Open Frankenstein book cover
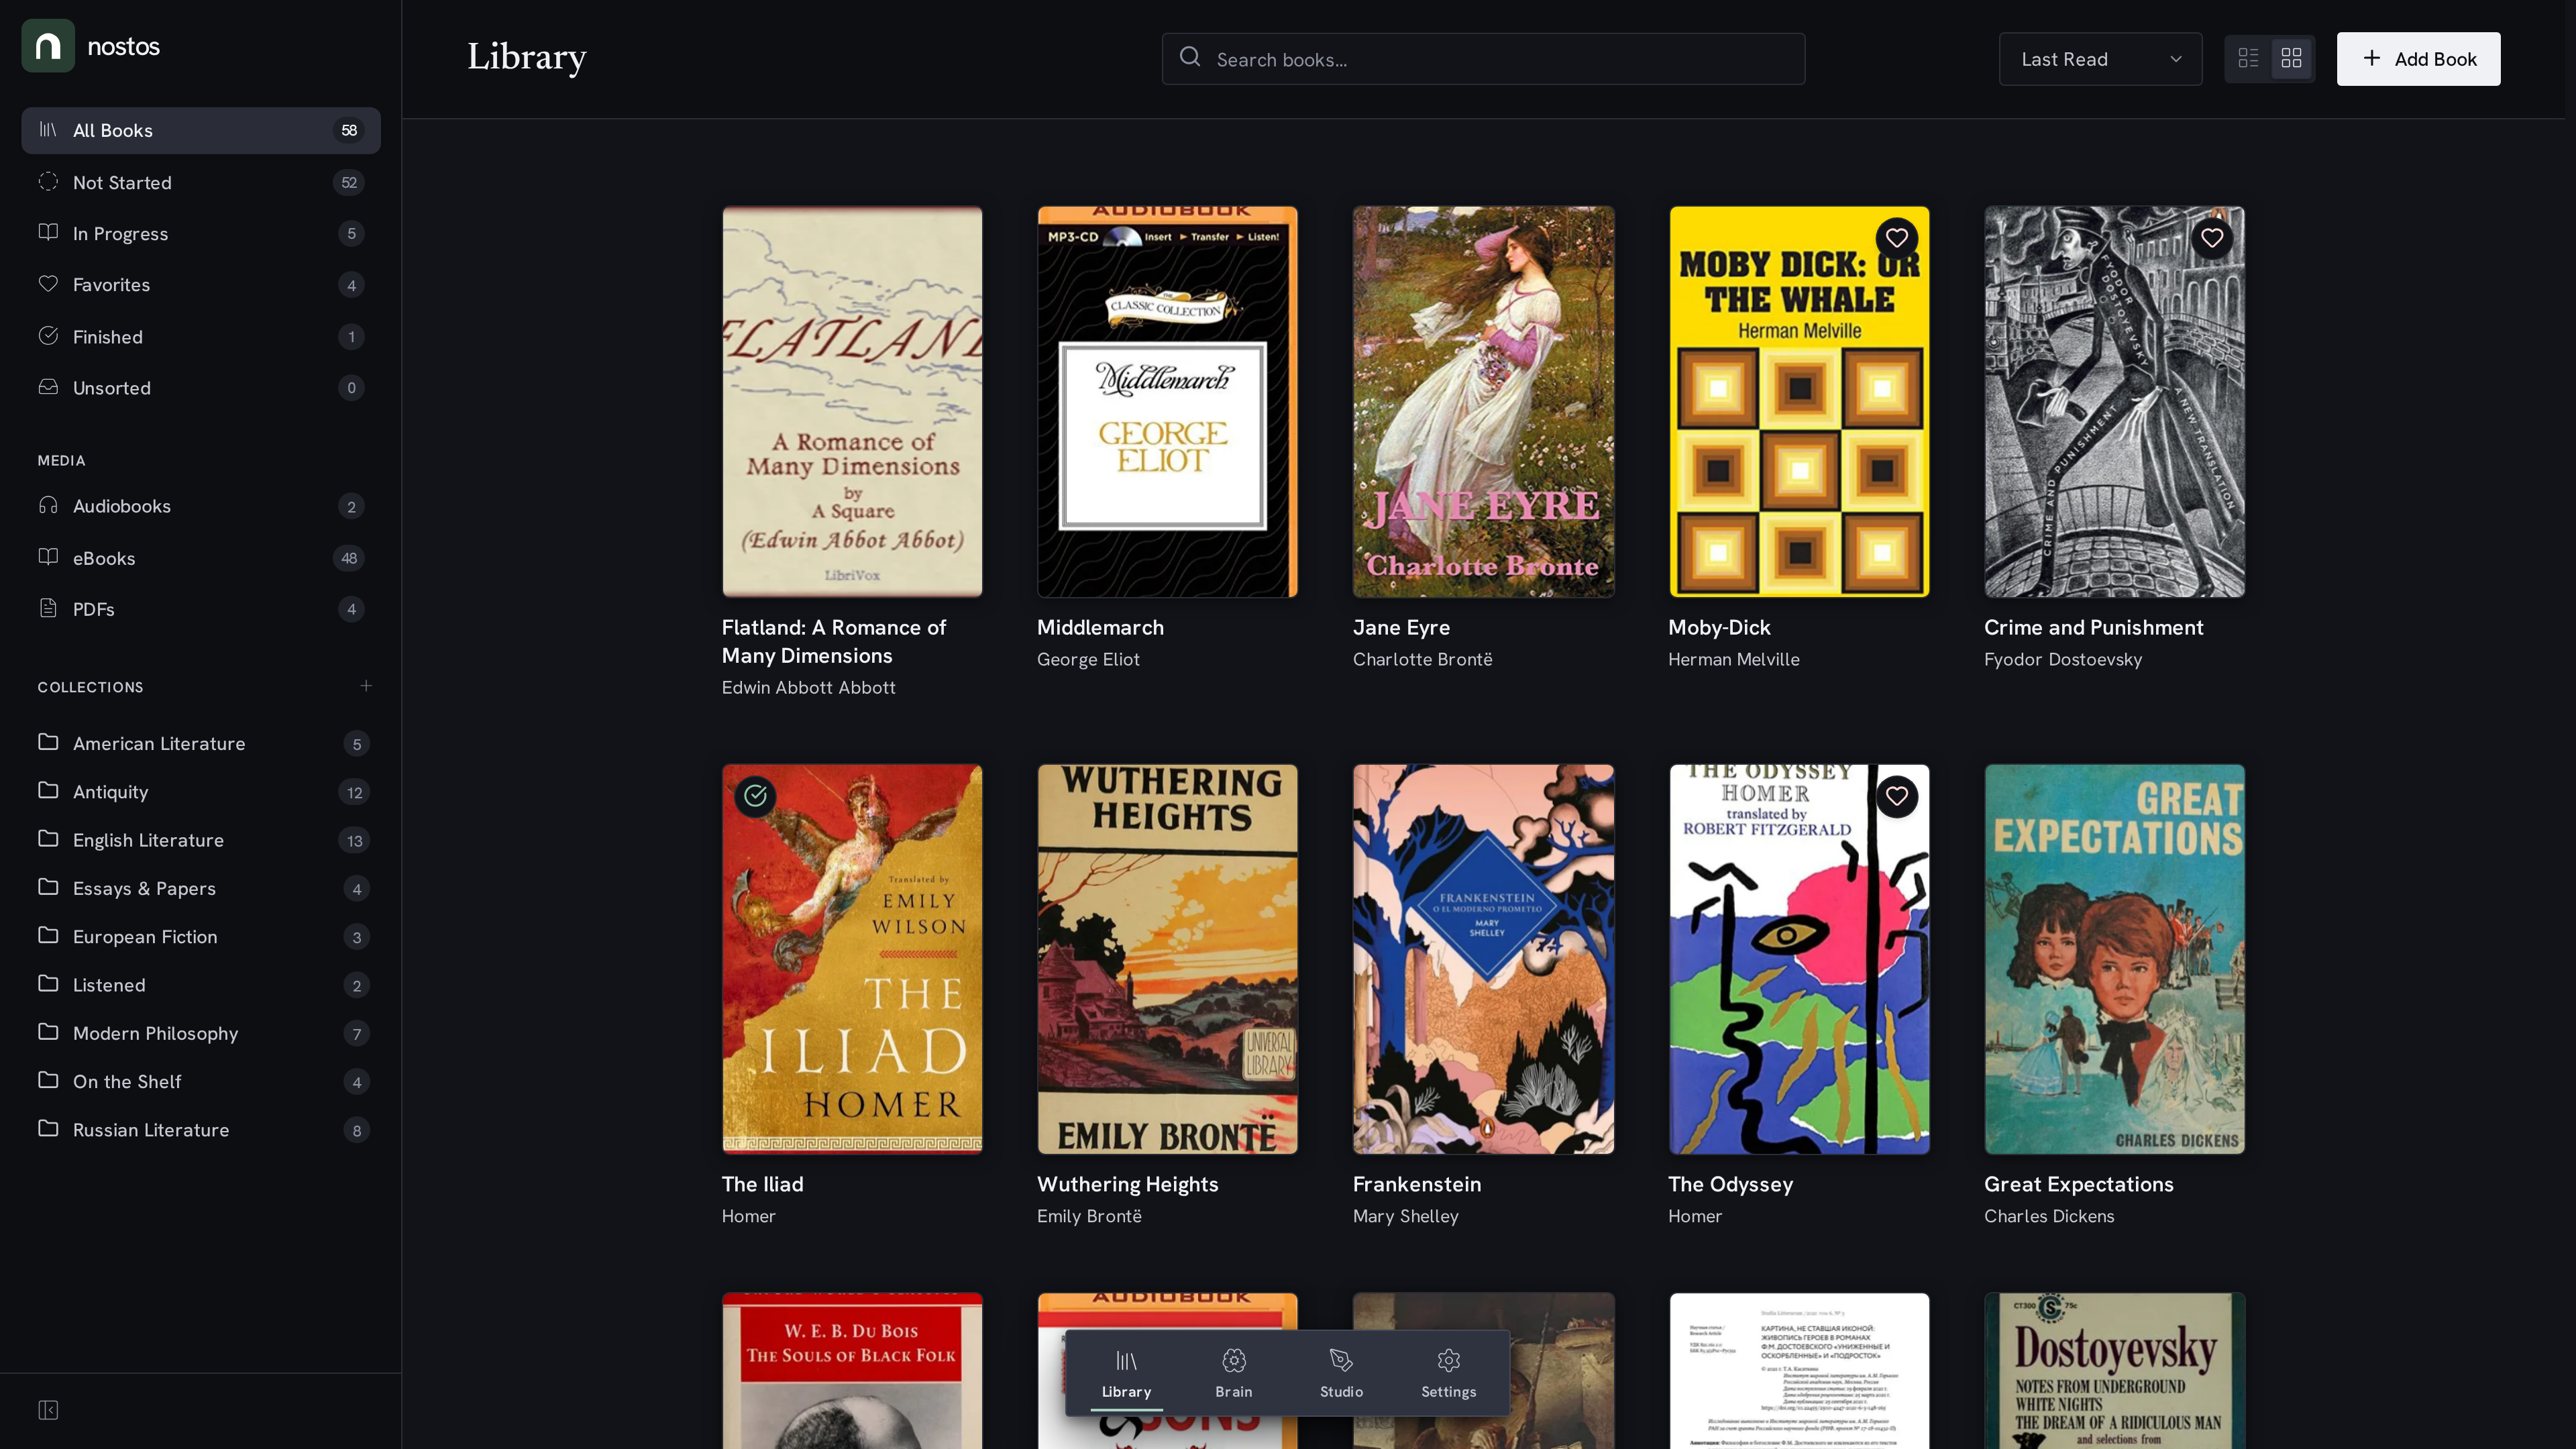This screenshot has height=1449, width=2576. [x=1483, y=959]
